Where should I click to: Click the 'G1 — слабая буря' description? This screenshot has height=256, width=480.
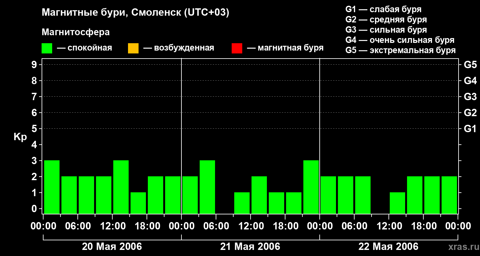pos(383,9)
